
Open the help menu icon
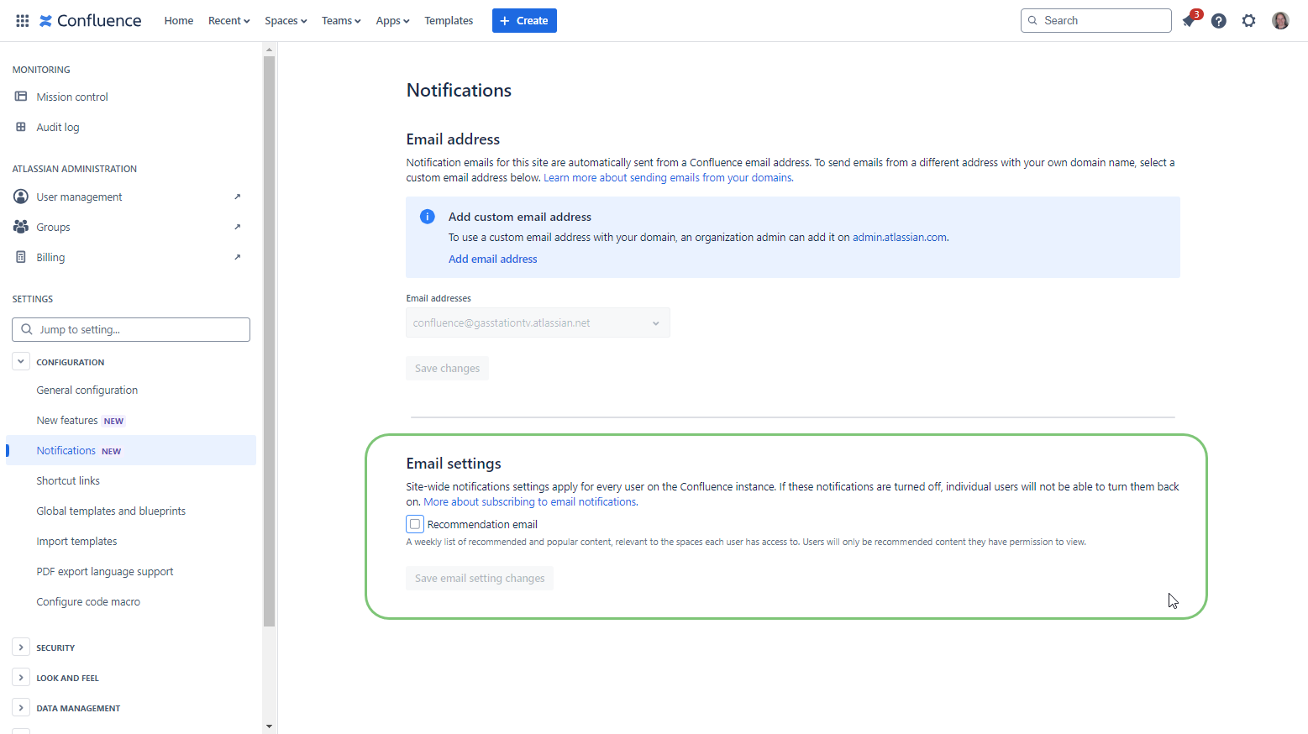pyautogui.click(x=1219, y=20)
